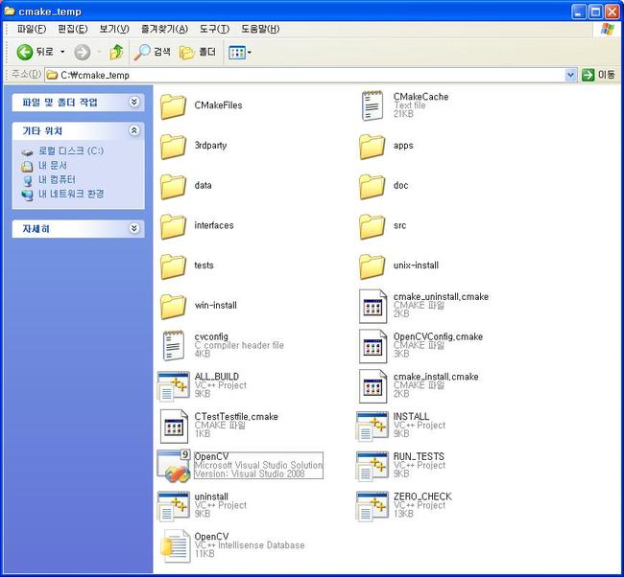
Task: Expand the 파일 및 폴더 작업 panel
Action: 134,103
